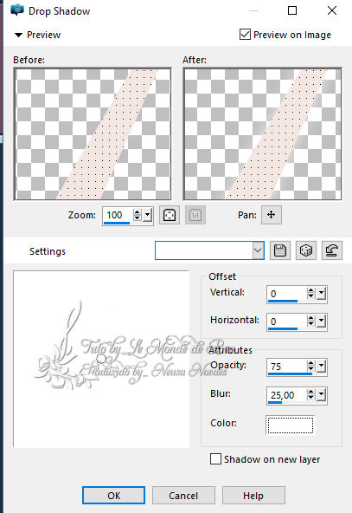Enable Shadow on new layer checkbox
Screen dimensions: 352x513
click(215, 459)
